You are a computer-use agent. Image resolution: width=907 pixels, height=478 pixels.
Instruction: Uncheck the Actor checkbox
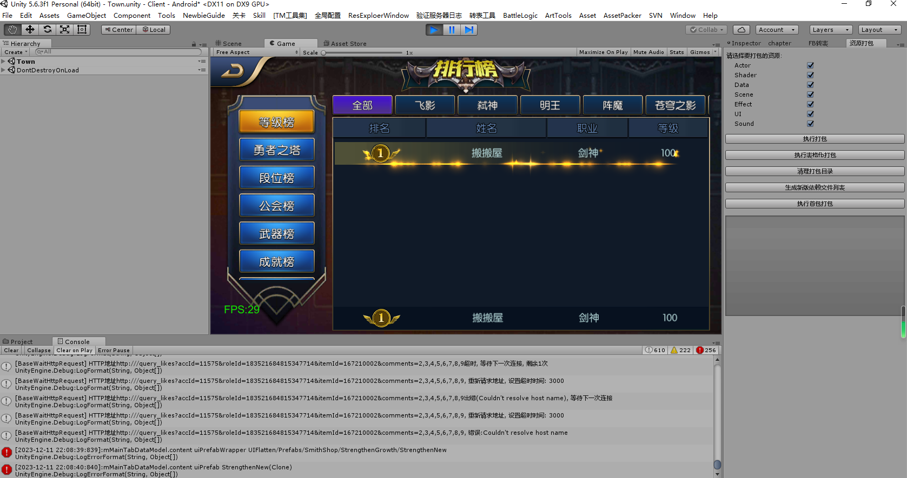click(x=810, y=65)
